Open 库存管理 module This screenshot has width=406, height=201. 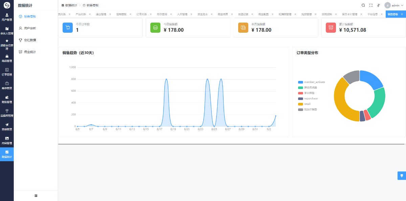coord(7,86)
